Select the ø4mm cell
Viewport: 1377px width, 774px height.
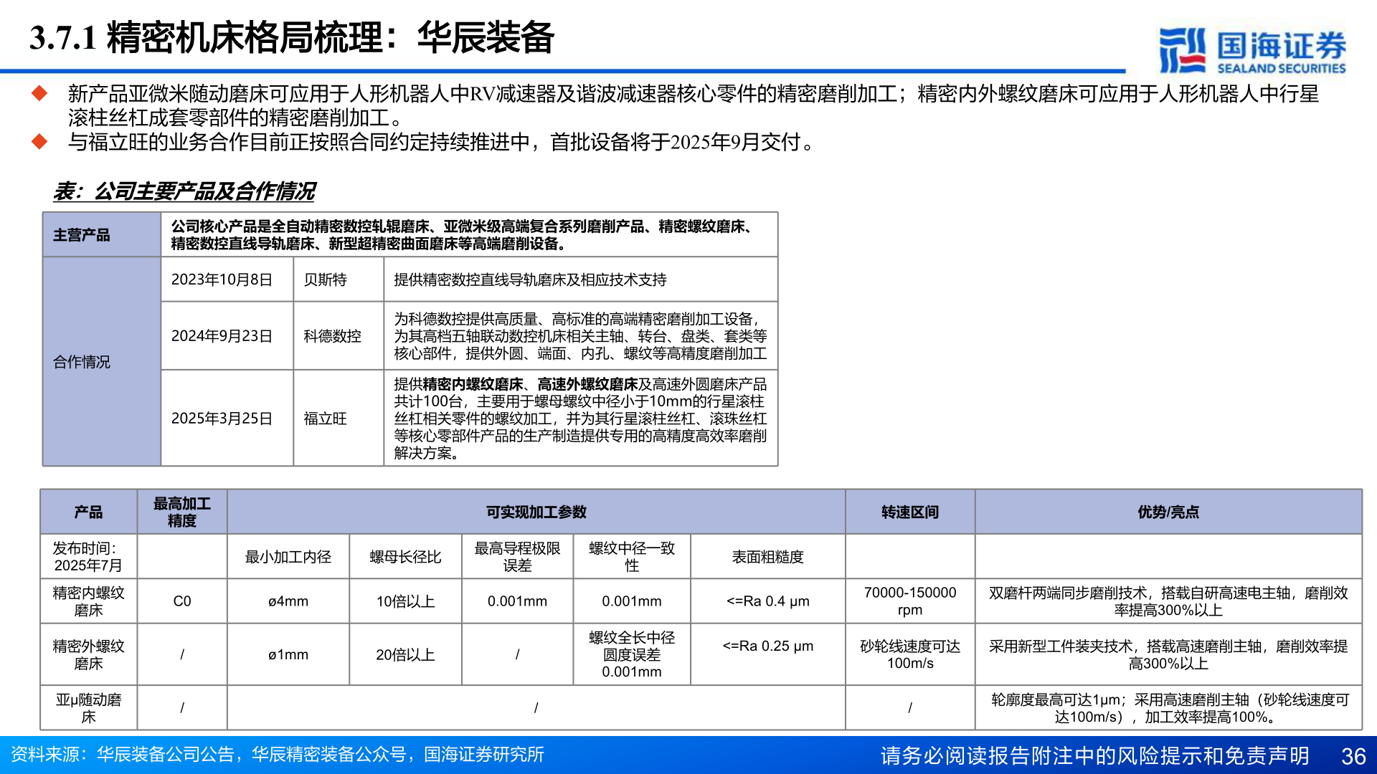pos(288,601)
